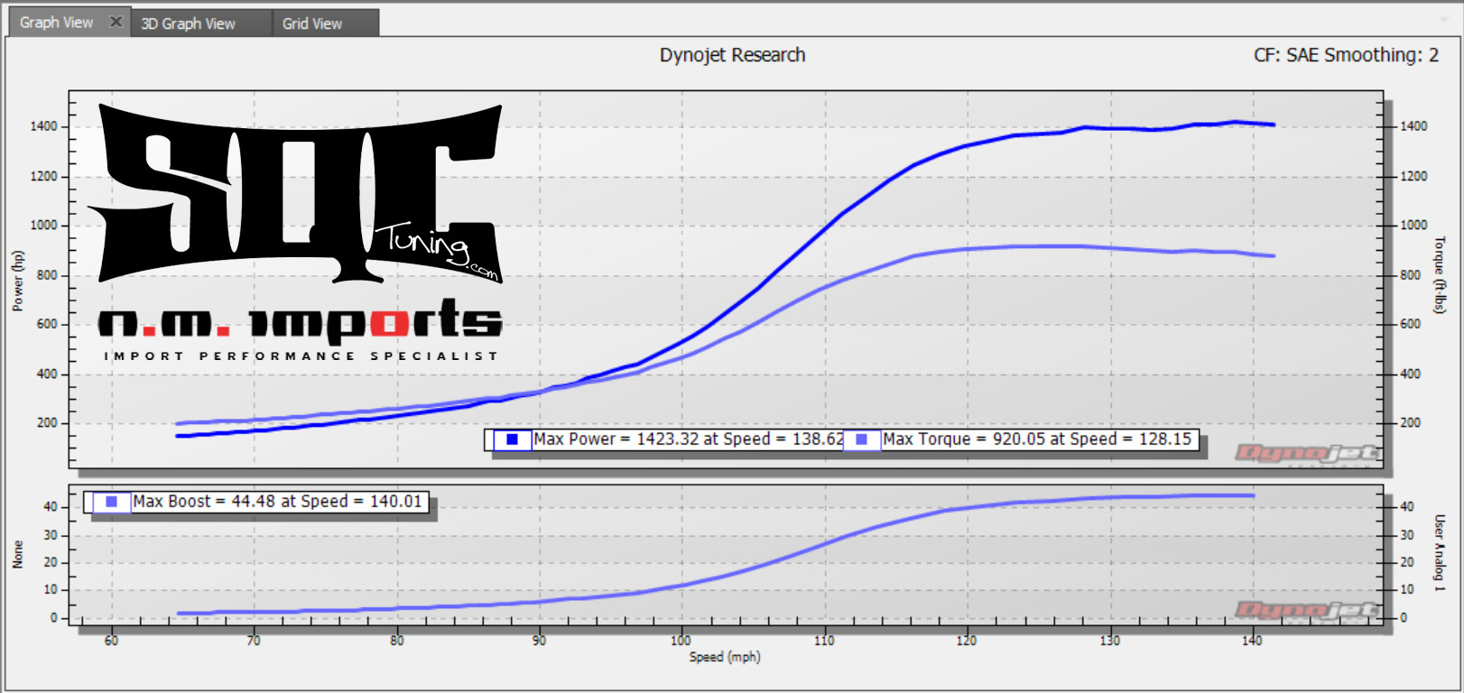Click the Max Power legend color swatch
The height and width of the screenshot is (693, 1464).
pyautogui.click(x=512, y=439)
